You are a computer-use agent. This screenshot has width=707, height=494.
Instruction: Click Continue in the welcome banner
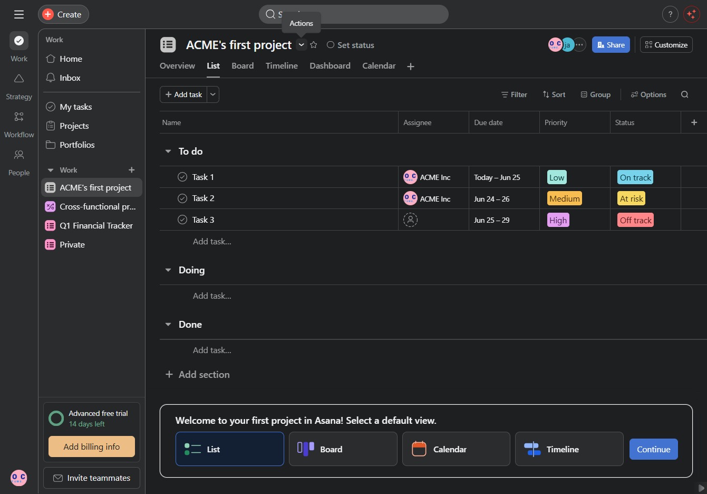[x=654, y=449]
